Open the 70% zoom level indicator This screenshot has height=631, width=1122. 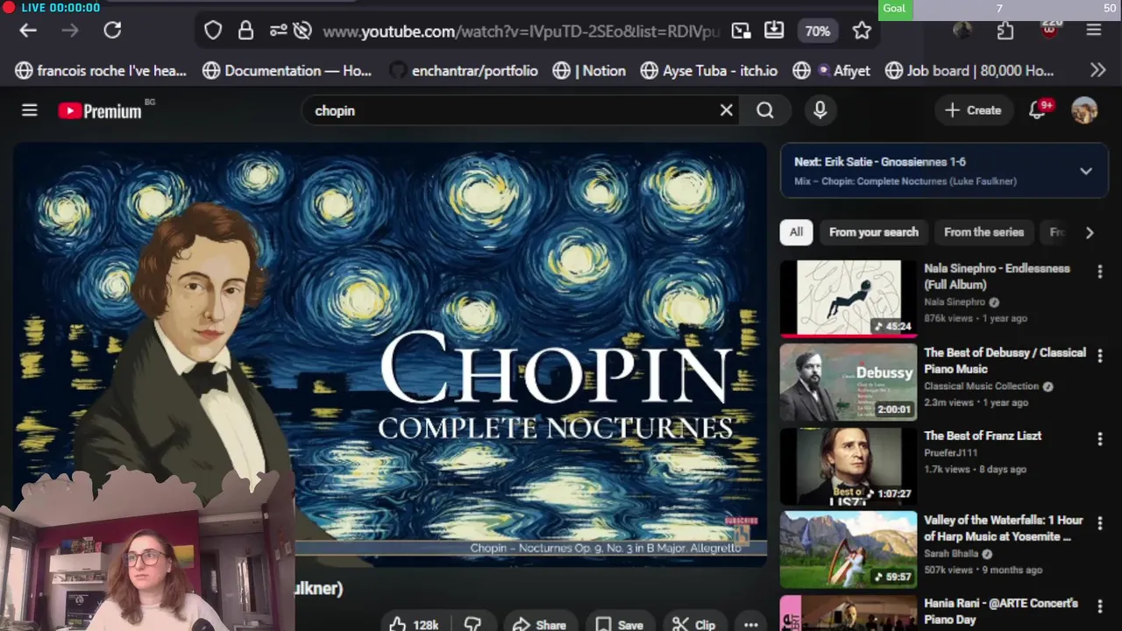tap(817, 31)
